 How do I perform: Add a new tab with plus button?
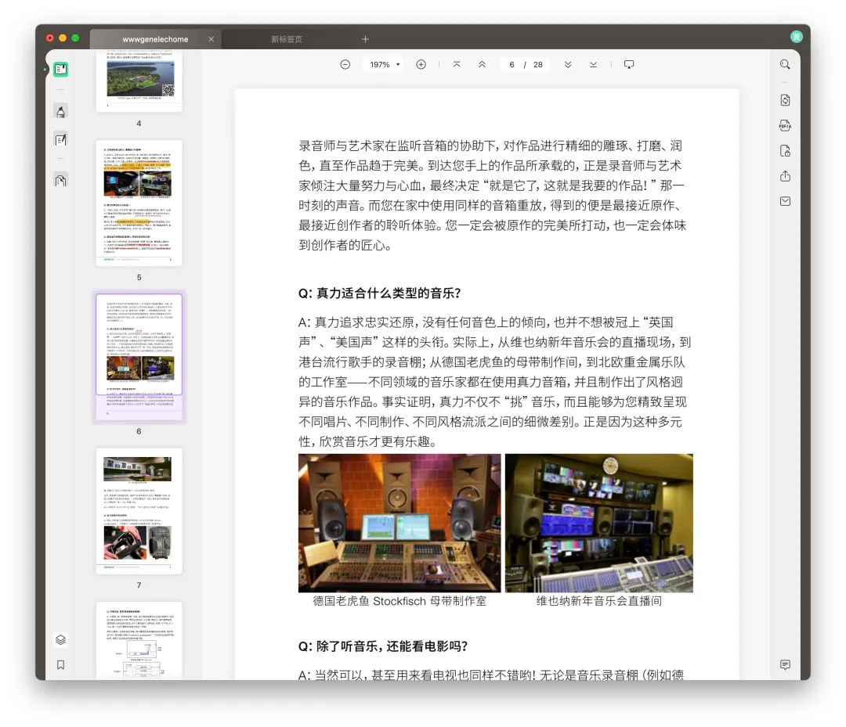365,39
